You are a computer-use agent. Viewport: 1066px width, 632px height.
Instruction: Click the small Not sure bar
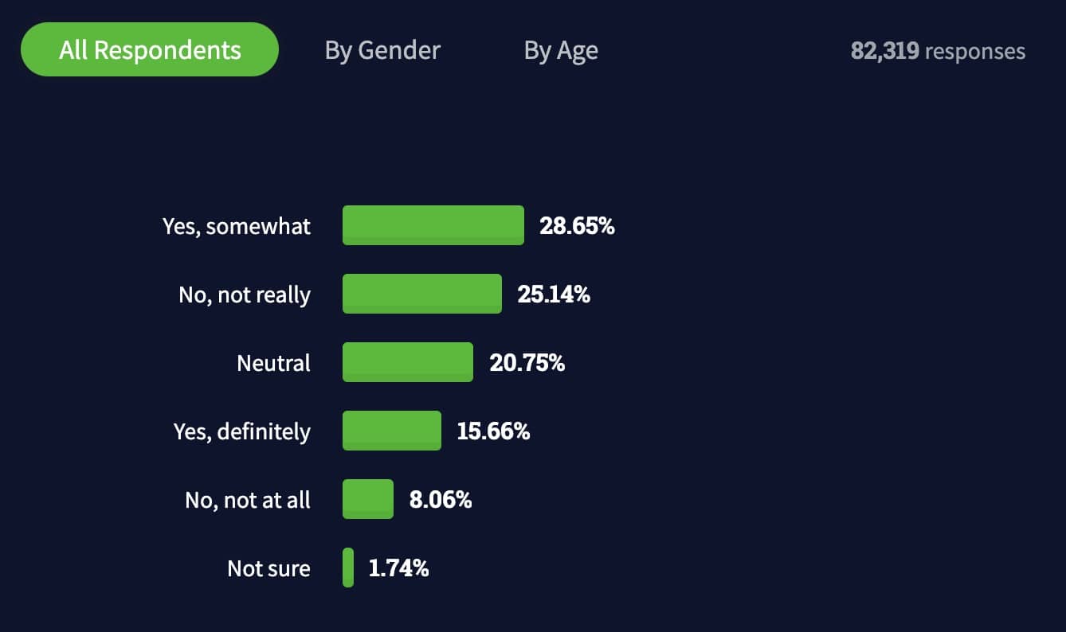pyautogui.click(x=348, y=568)
